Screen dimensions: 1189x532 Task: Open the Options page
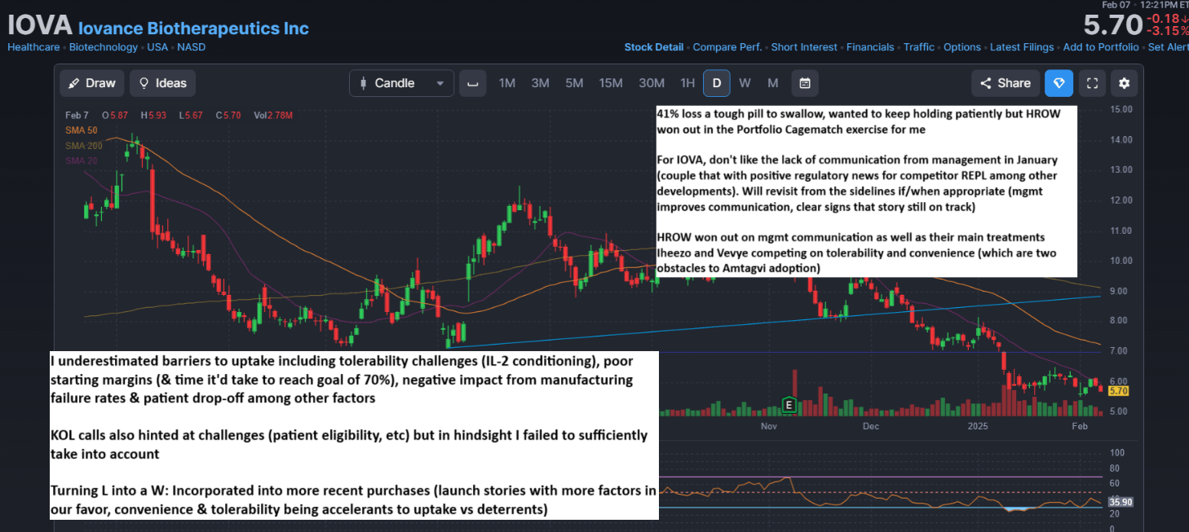pos(962,47)
